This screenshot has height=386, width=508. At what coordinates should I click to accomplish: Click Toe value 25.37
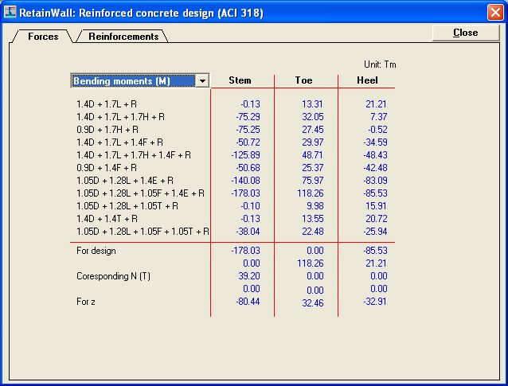pos(313,168)
